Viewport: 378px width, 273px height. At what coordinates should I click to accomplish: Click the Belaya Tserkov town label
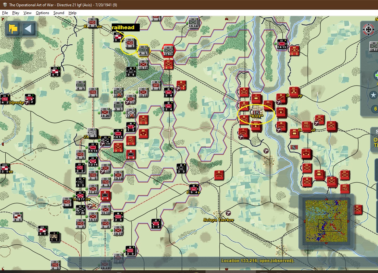(218, 220)
